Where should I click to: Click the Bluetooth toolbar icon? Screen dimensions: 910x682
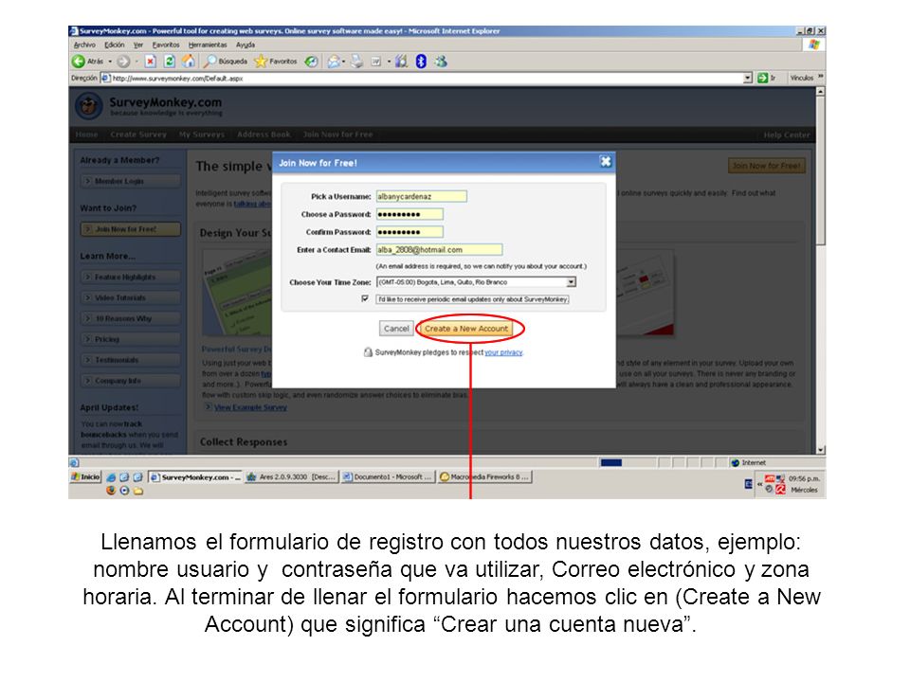421,61
